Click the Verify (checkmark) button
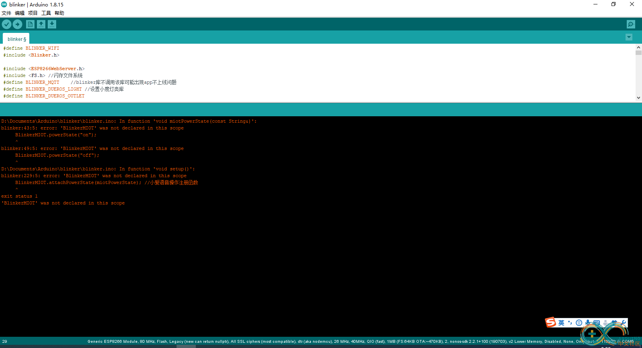 (6, 24)
